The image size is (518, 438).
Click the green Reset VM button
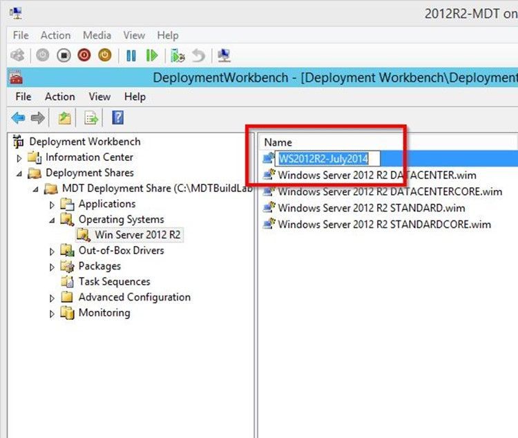[152, 55]
